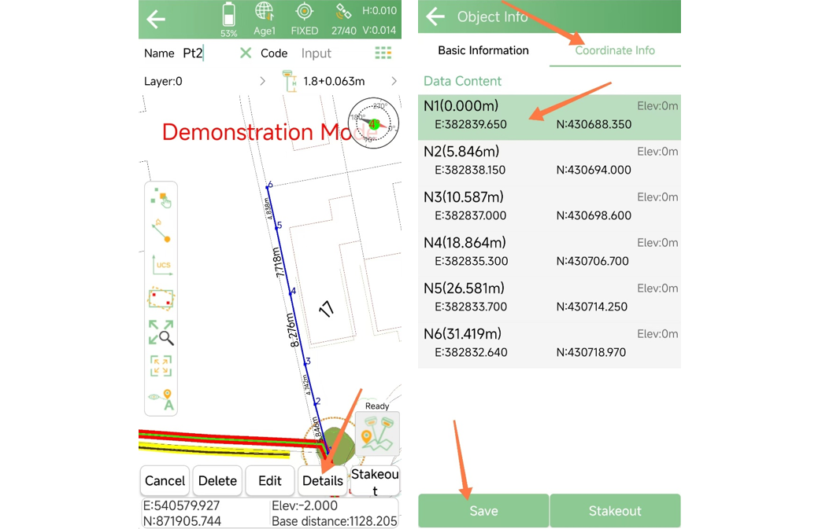Viewport: 818px width, 529px height.
Task: Activate the UCS coordinate system tool
Action: [x=161, y=264]
